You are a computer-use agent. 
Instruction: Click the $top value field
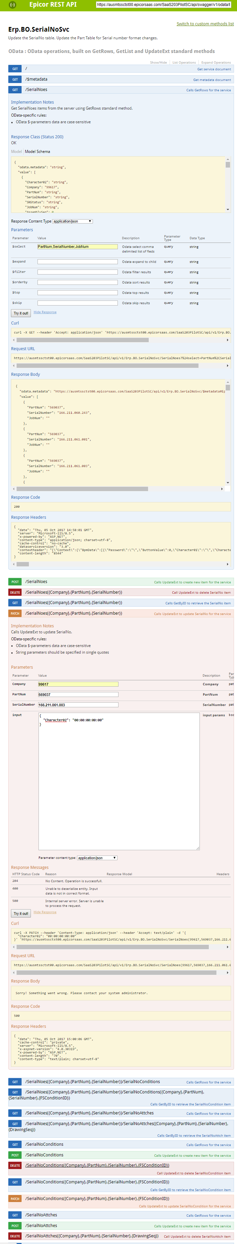(x=77, y=293)
